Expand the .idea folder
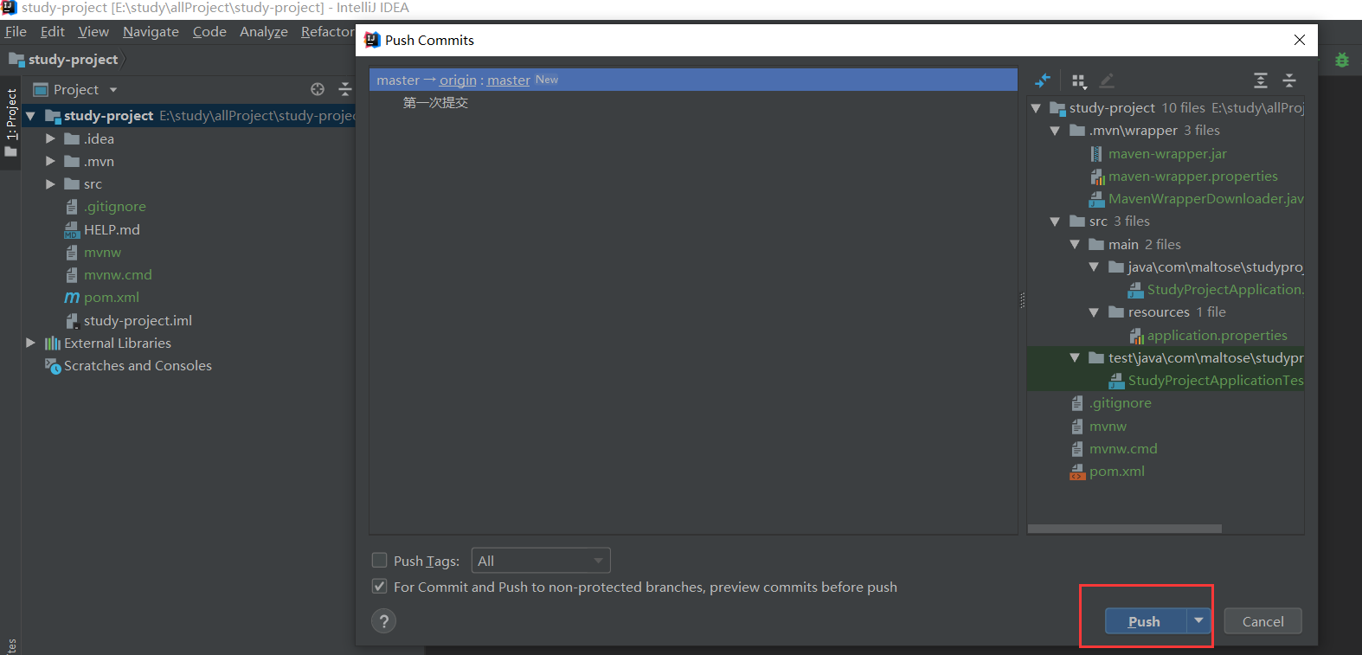The width and height of the screenshot is (1362, 655). coord(50,138)
